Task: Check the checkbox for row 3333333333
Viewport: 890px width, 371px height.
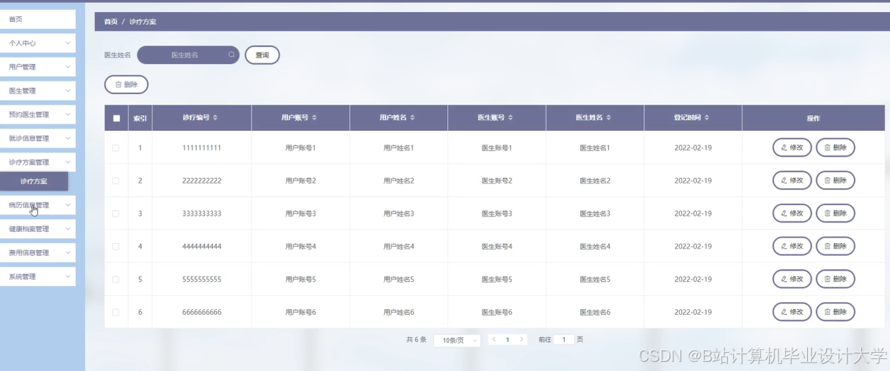Action: tap(116, 214)
